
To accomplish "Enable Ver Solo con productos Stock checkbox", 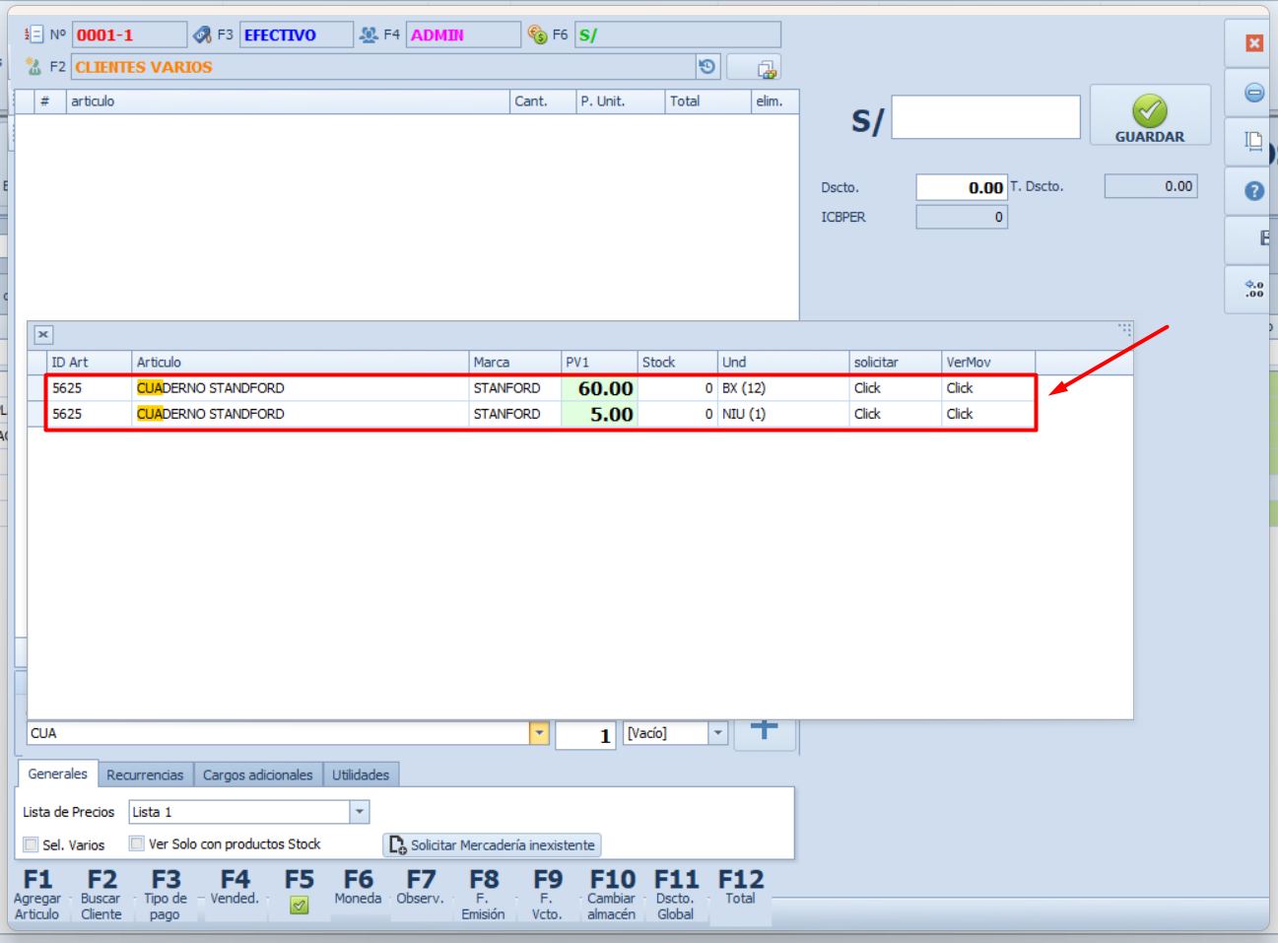I will (137, 843).
